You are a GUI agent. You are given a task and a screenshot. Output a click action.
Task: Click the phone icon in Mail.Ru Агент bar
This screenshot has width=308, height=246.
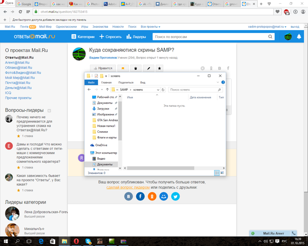click(294, 233)
